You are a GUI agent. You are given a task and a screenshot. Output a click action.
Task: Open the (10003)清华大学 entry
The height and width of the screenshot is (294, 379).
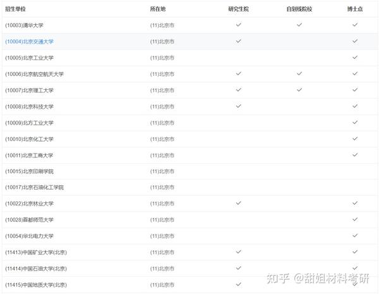pyautogui.click(x=24, y=25)
